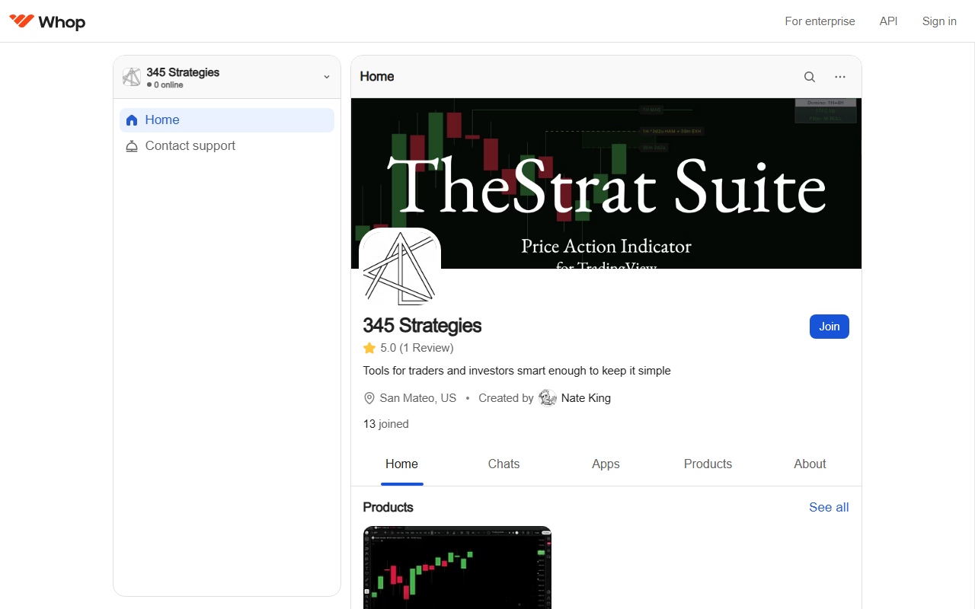
Task: Click the tagline about tools for traders
Action: tap(517, 371)
